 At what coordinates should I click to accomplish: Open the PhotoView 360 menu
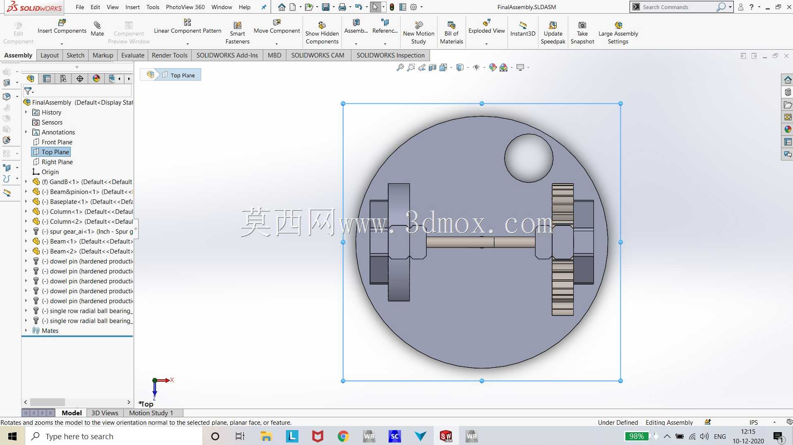[x=185, y=7]
